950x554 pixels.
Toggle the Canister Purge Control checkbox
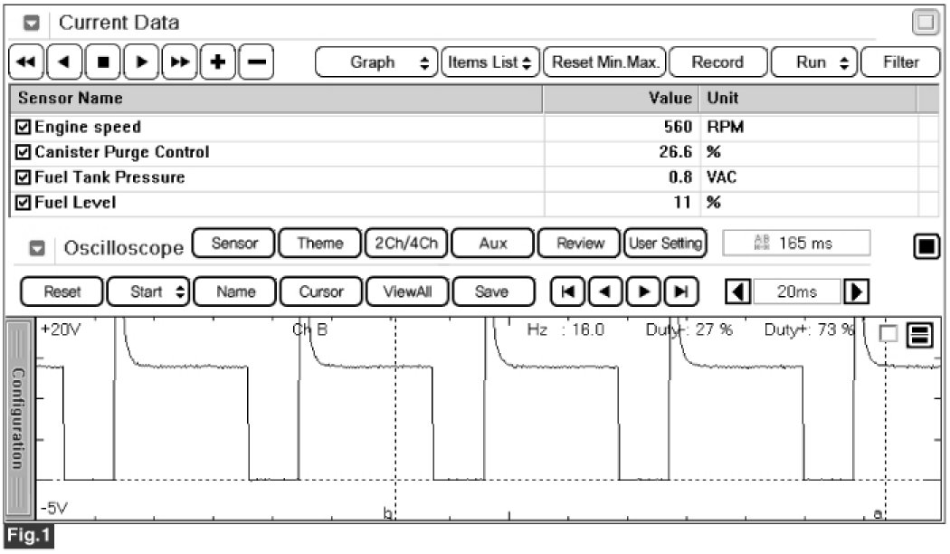pos(24,153)
